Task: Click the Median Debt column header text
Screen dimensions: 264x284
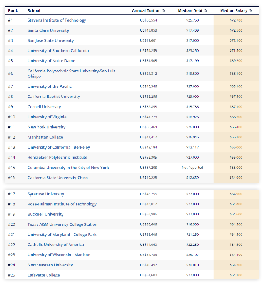Action: 190,10
